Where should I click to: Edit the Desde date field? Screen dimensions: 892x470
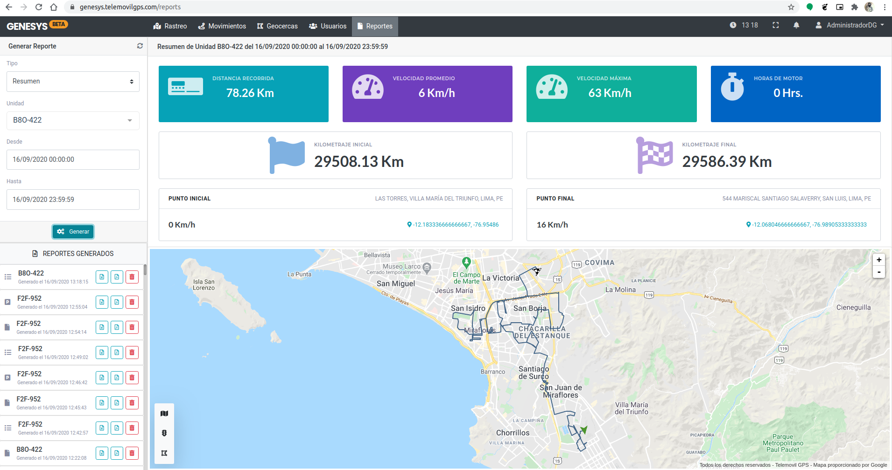click(73, 159)
